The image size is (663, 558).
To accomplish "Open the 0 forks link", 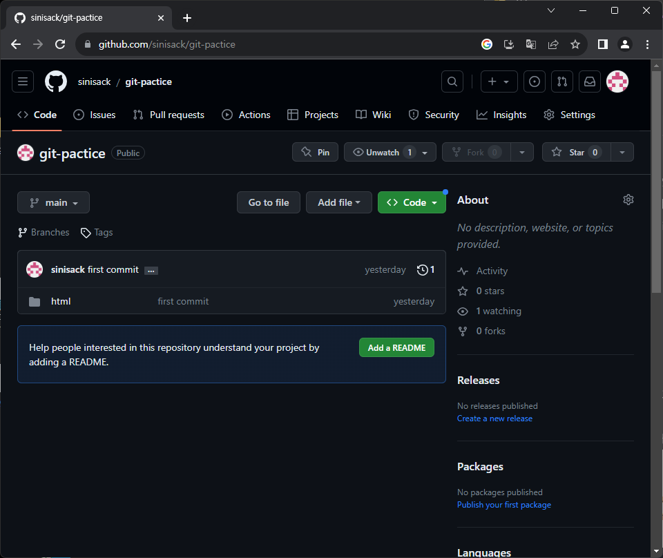I will (481, 331).
